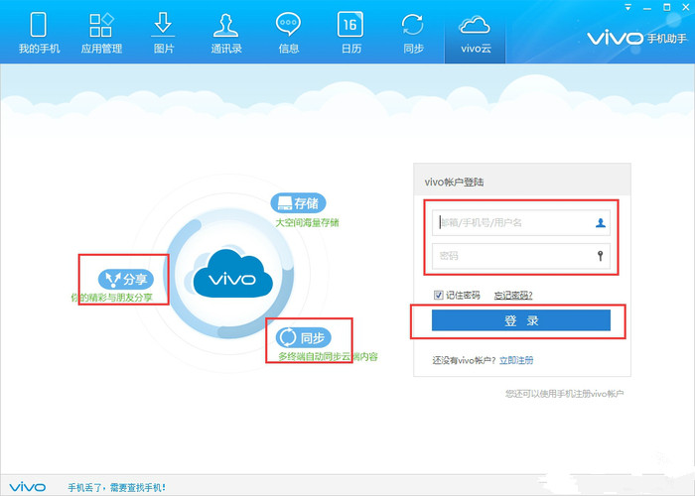Open the 通讯录 contacts section

tap(226, 33)
